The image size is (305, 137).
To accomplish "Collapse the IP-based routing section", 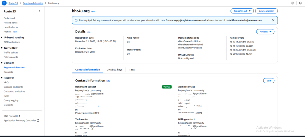I will [2, 37].
